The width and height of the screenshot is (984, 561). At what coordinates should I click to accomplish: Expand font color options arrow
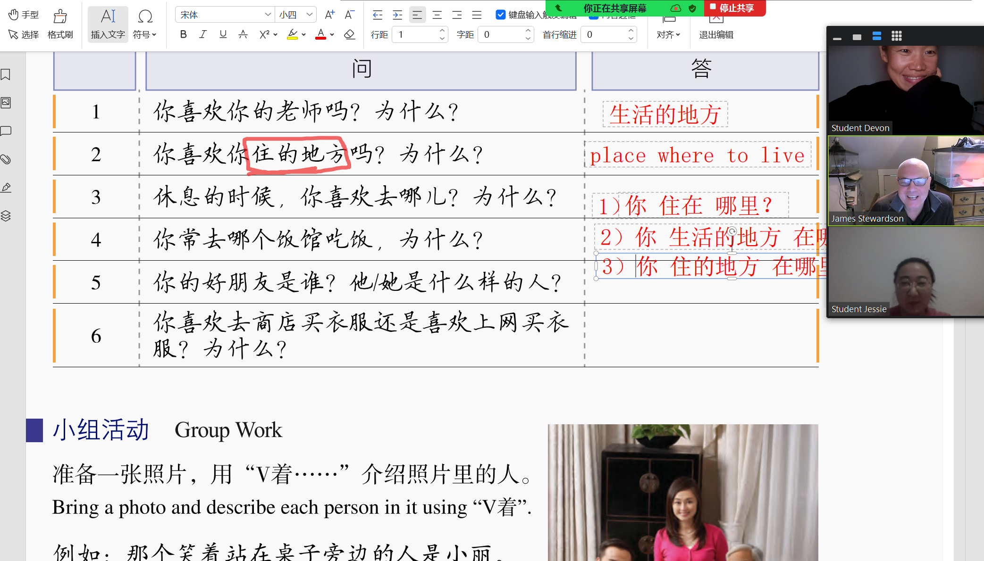tap(332, 34)
